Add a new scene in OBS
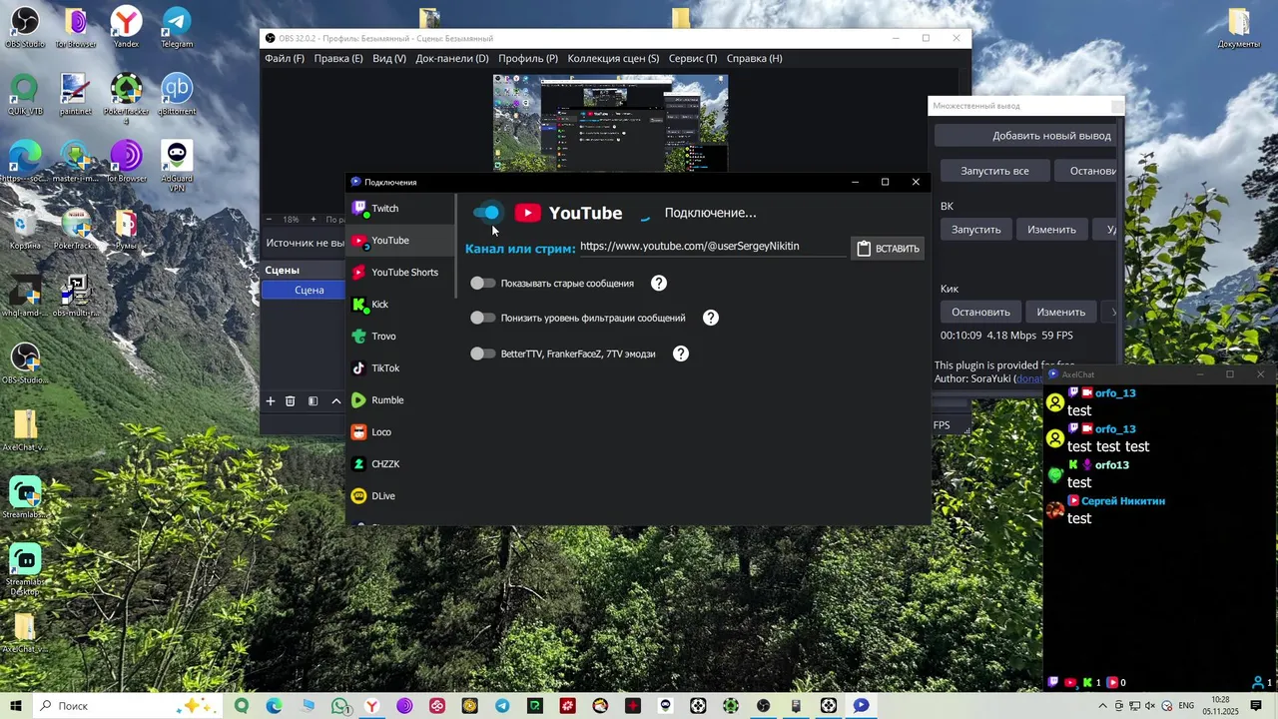 pos(270,401)
